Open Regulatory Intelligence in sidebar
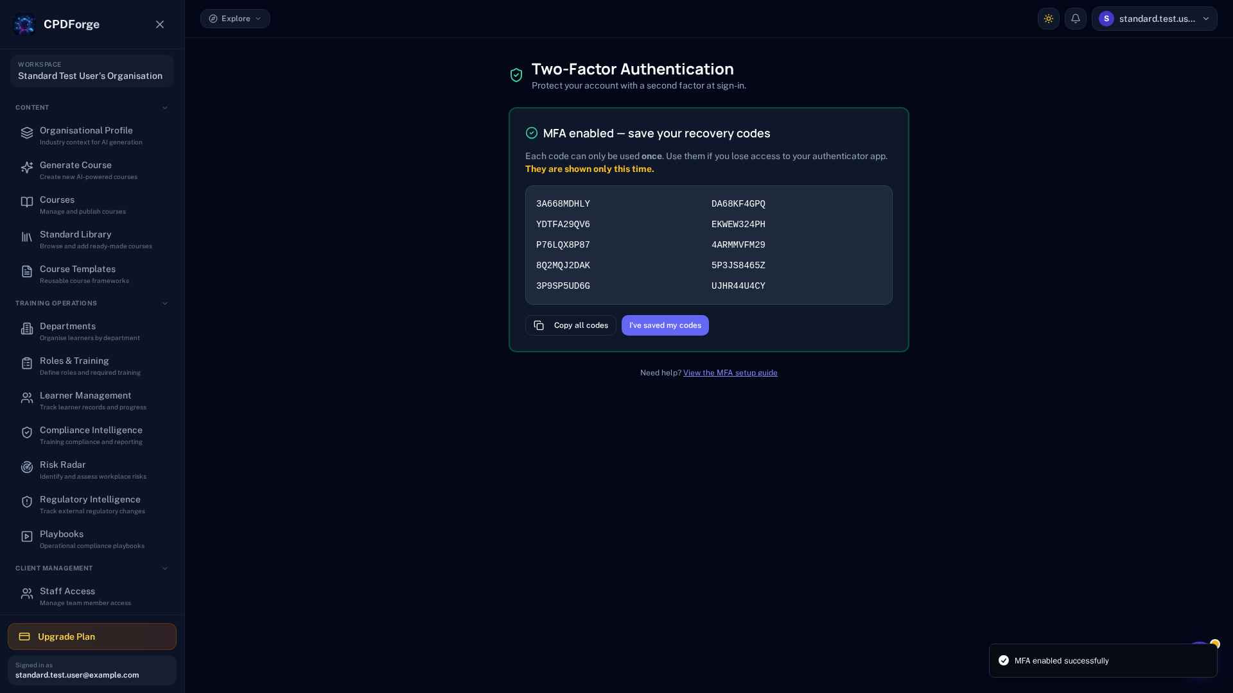The width and height of the screenshot is (1233, 693). (x=92, y=504)
